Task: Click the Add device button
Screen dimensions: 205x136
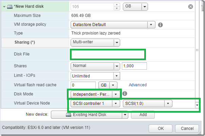Action: [x=143, y=115]
